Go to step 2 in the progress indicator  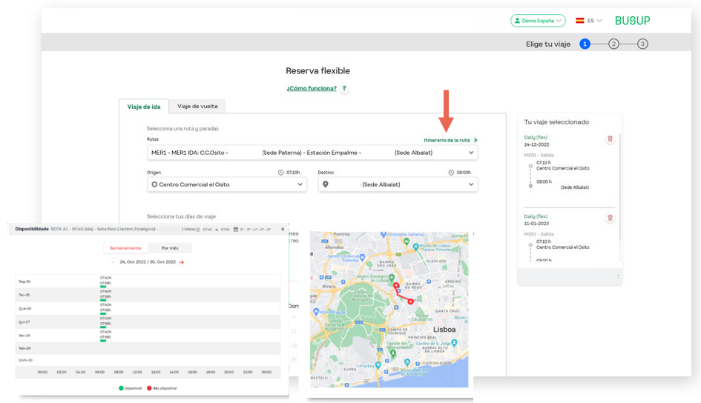tap(613, 44)
